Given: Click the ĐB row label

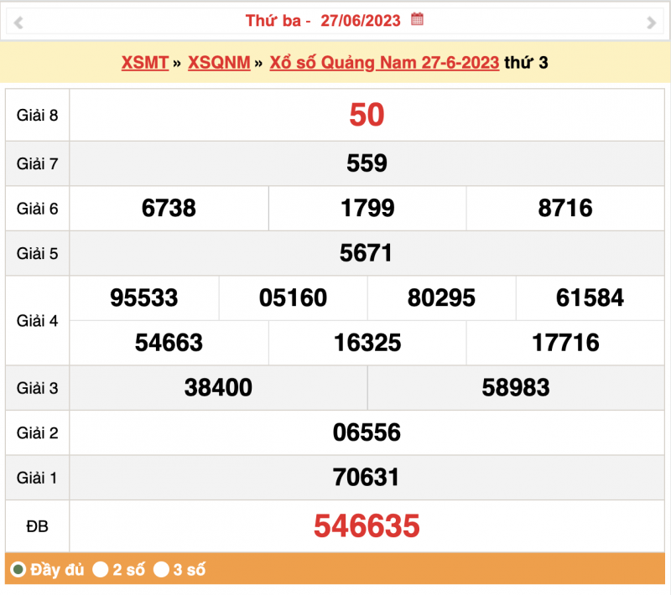Looking at the screenshot, I should [x=37, y=525].
